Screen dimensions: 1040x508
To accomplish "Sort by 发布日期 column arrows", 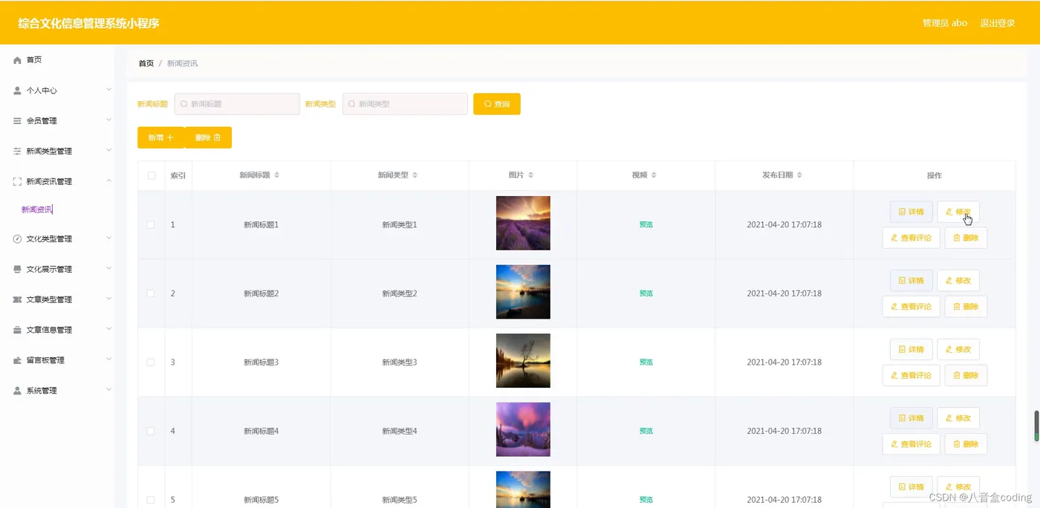I will click(800, 175).
